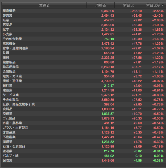The image size is (166, 168).
Task: Select the 繊維製品 sector name
Action: point(9,62)
